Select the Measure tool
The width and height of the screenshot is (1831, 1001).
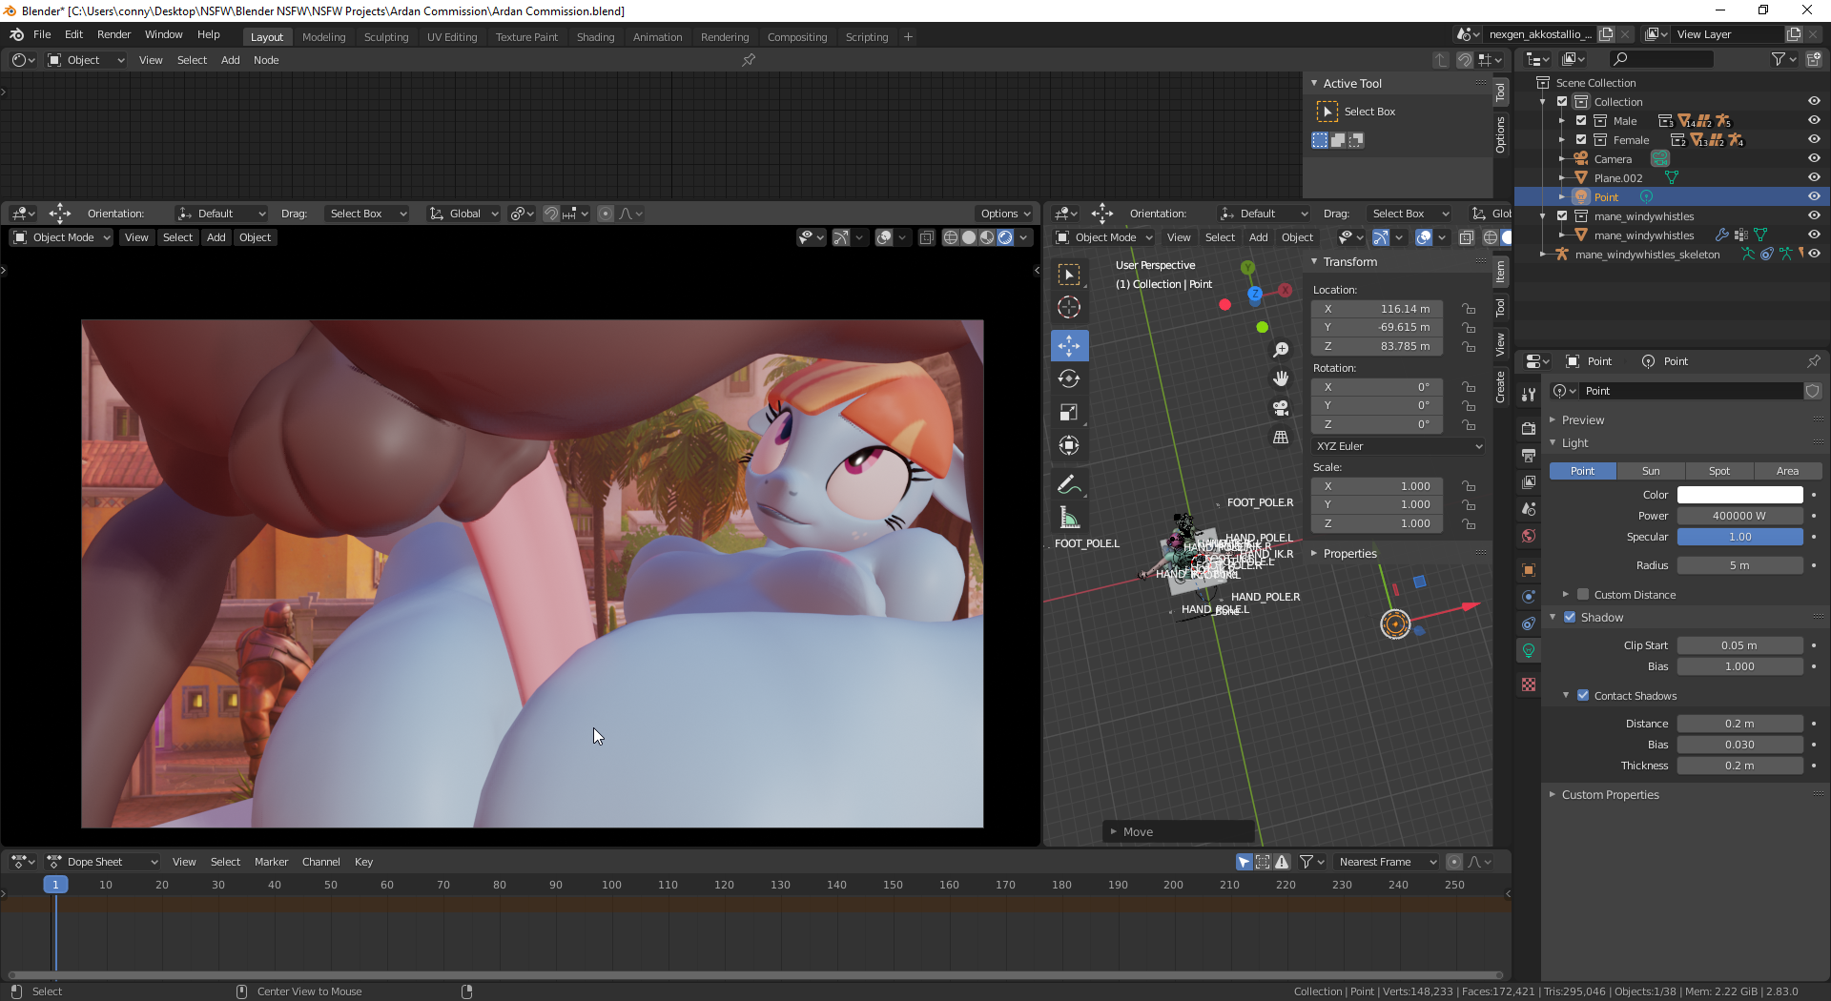coord(1069,518)
